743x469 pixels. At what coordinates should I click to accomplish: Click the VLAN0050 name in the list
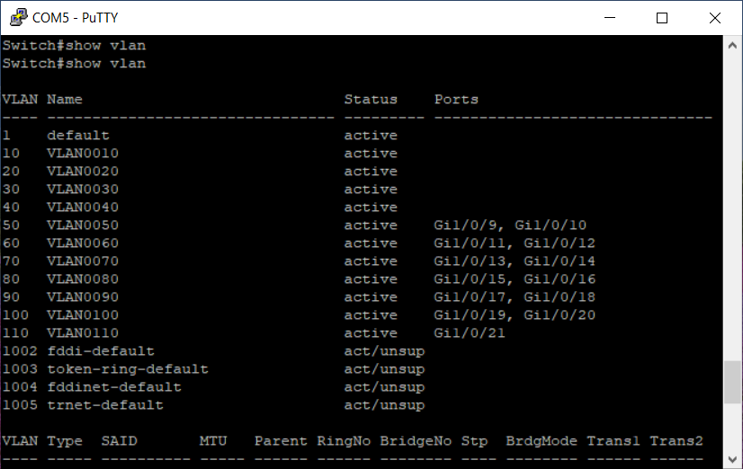pos(83,226)
